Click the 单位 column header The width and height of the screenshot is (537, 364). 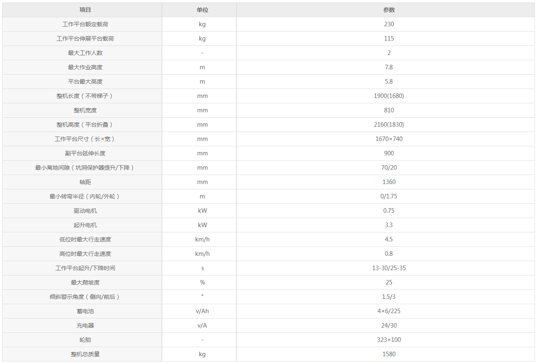(x=202, y=10)
